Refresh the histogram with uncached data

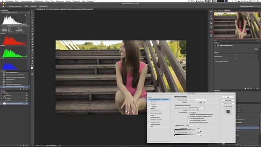[x=28, y=13]
